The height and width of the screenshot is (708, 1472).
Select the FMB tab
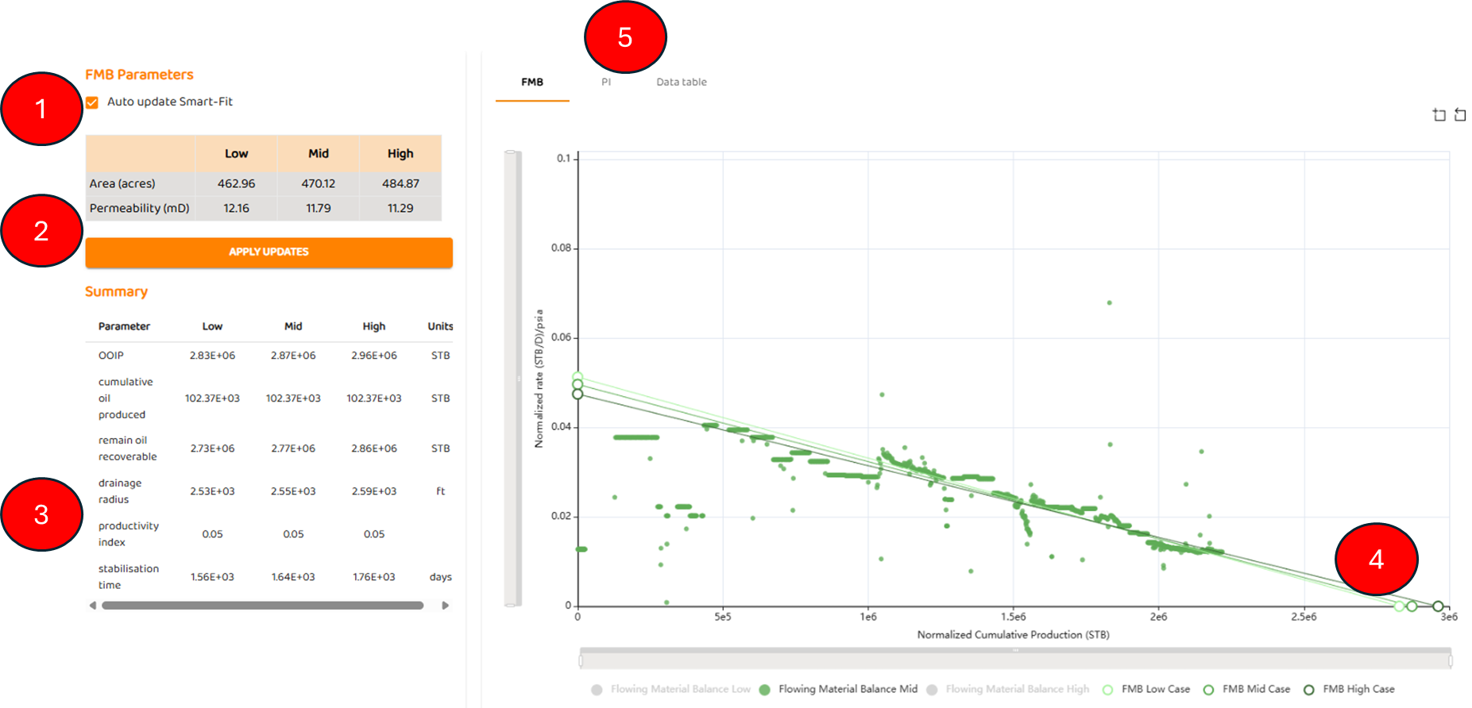pos(532,82)
